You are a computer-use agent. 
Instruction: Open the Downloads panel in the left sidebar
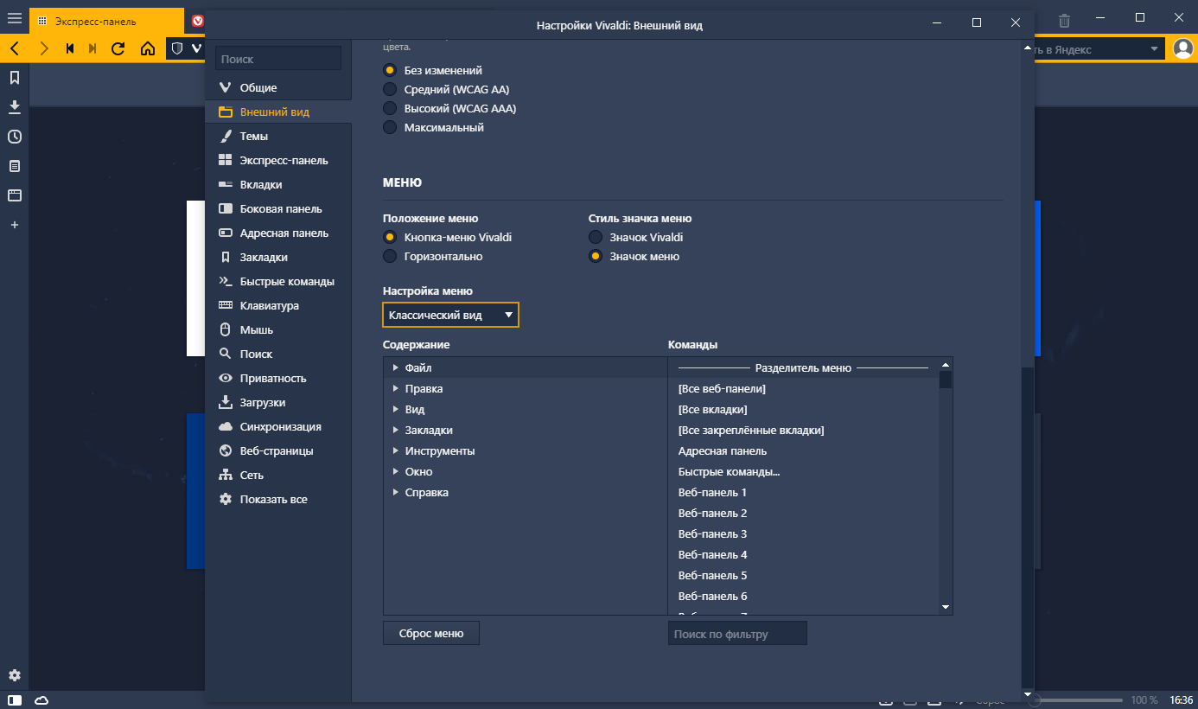pos(15,107)
